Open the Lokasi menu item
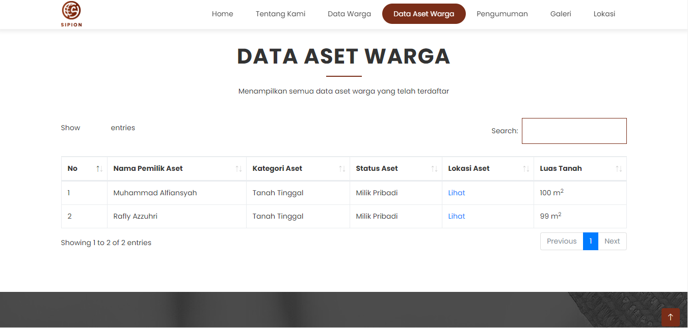This screenshot has height=328, width=688. pos(604,14)
